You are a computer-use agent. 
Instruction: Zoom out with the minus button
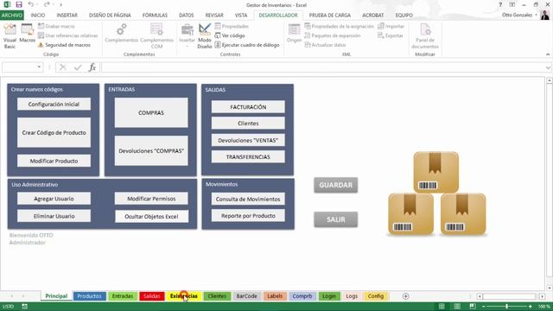click(x=484, y=307)
